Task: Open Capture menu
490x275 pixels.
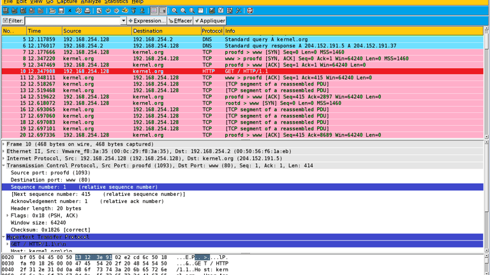Action: click(x=67, y=2)
